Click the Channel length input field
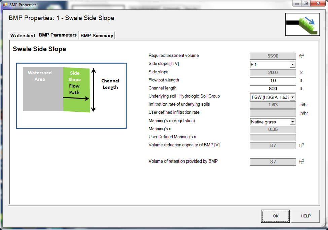Viewport: 328px width, 230px height. (x=272, y=89)
